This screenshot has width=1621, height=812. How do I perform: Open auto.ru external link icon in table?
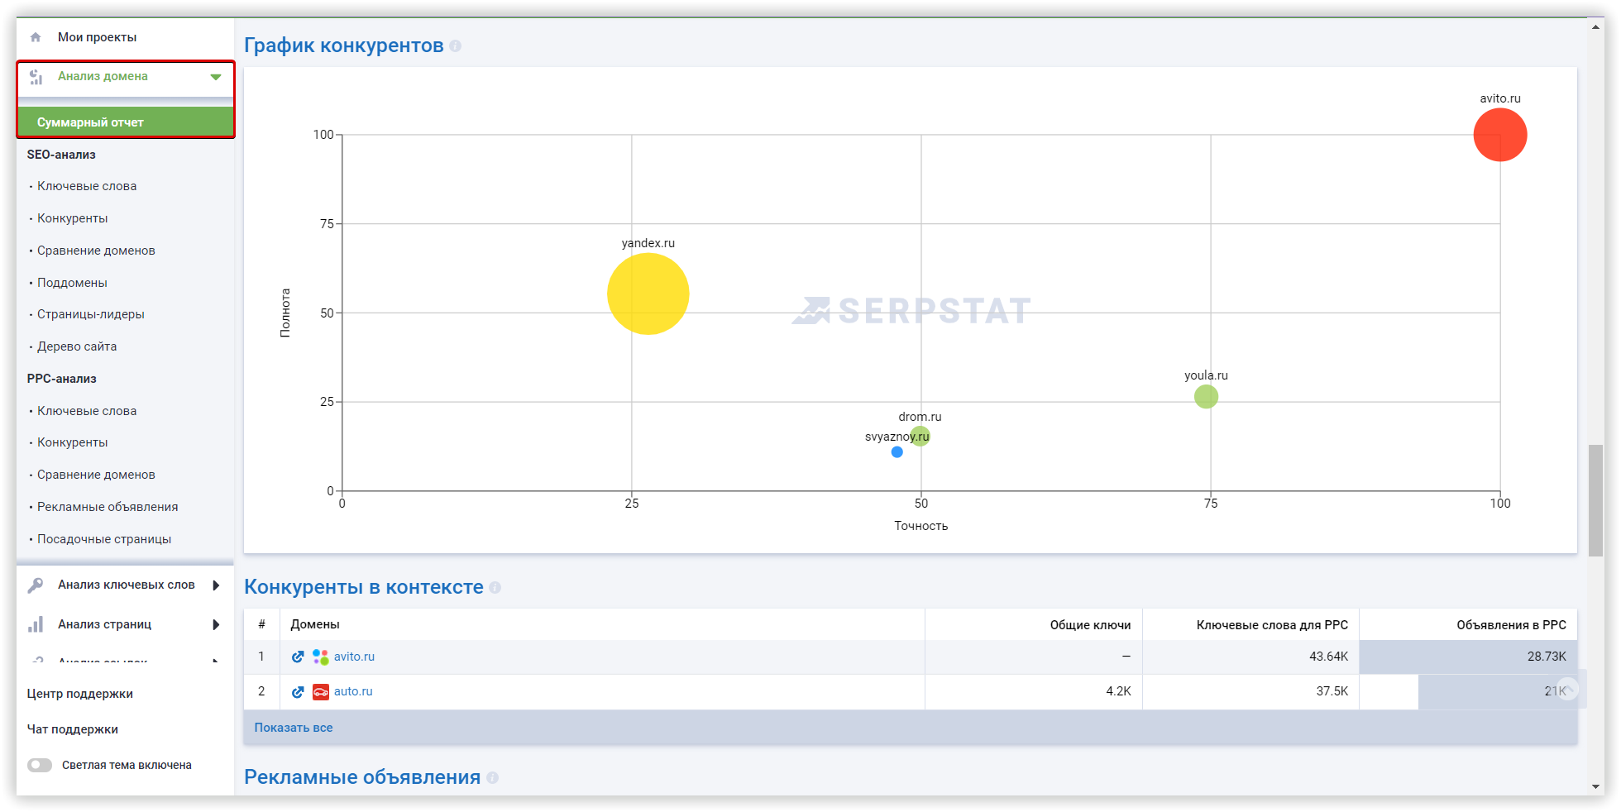pos(298,691)
